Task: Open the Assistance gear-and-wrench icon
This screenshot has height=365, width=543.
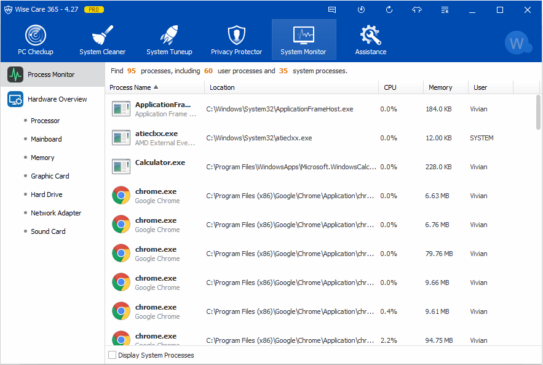Action: point(371,35)
